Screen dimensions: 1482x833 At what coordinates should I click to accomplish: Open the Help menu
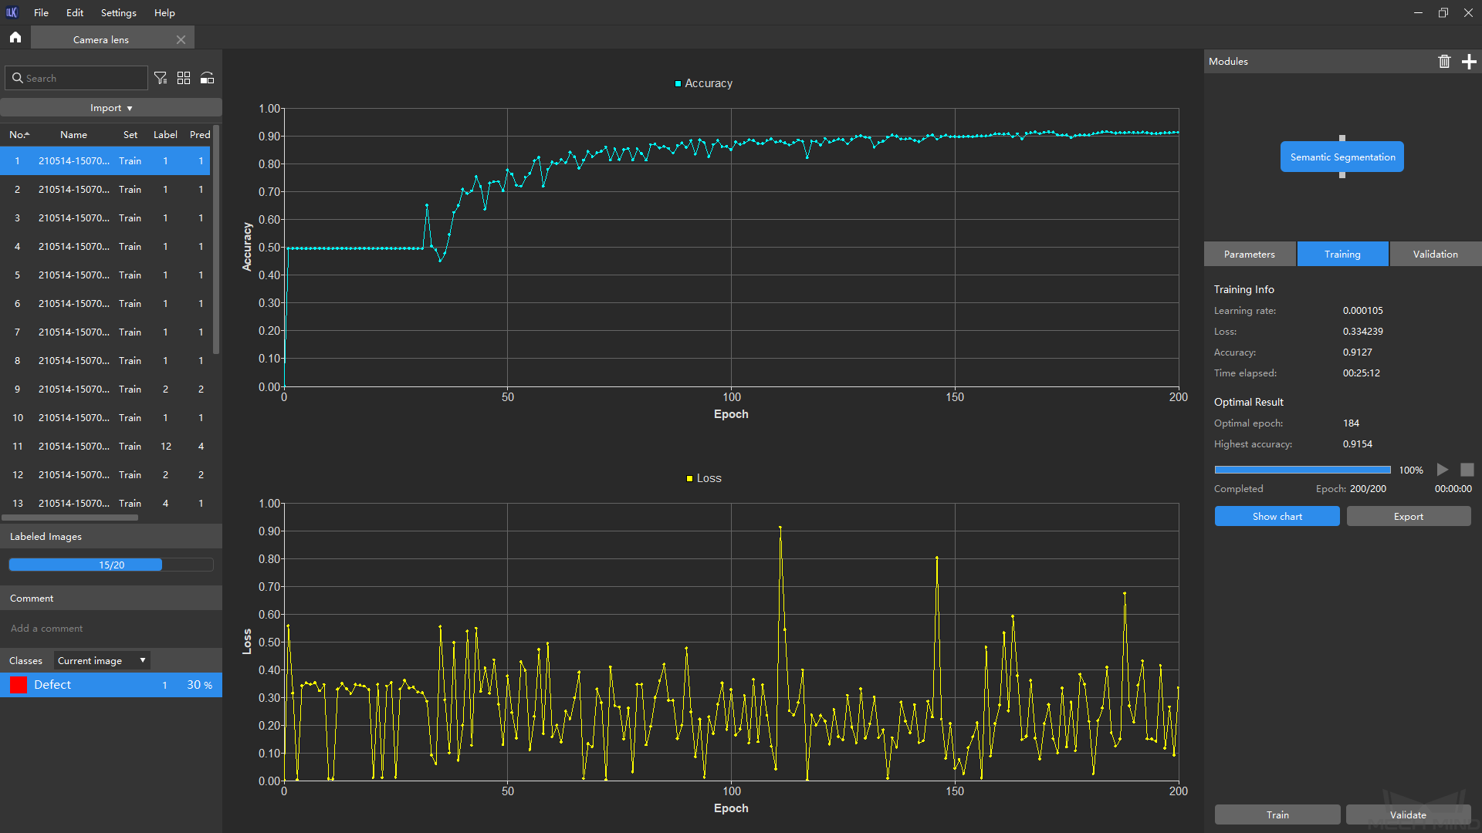point(164,12)
